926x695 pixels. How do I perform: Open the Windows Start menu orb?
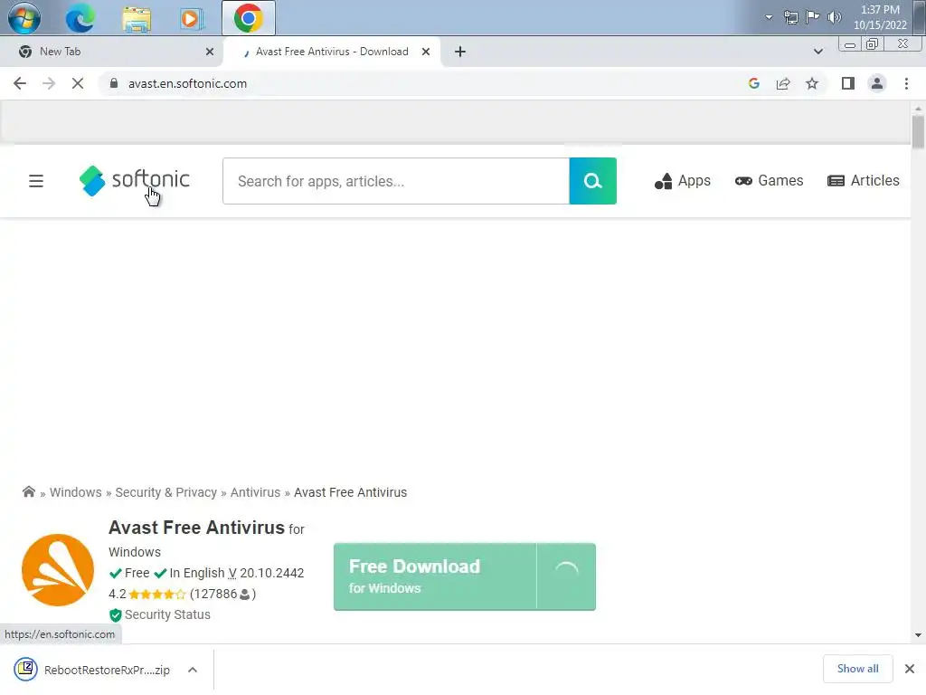tap(24, 18)
